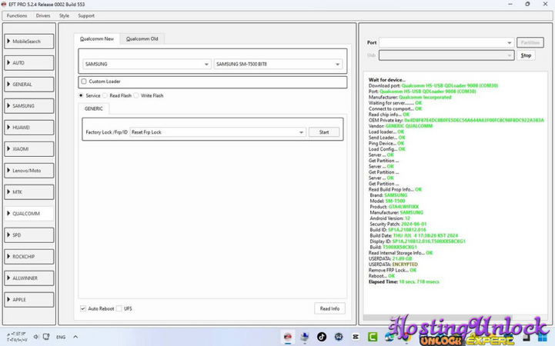Open the Drivers menu

[x=43, y=15]
